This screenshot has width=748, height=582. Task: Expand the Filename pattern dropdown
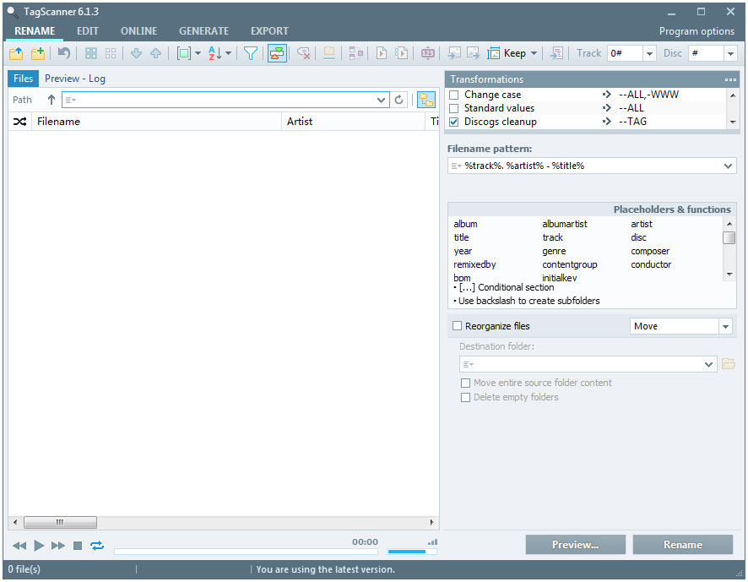(729, 166)
